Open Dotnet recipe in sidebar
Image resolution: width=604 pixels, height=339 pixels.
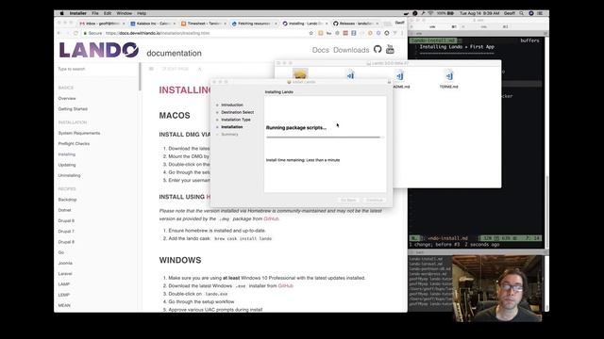(x=65, y=210)
